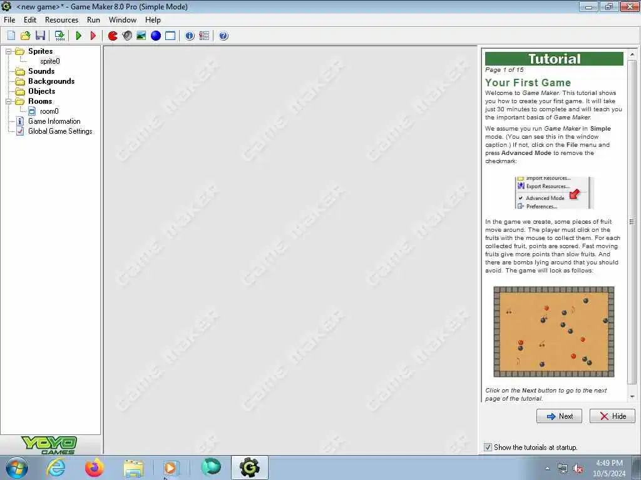Run the game with green arrow
The height and width of the screenshot is (480, 641).
pyautogui.click(x=79, y=36)
